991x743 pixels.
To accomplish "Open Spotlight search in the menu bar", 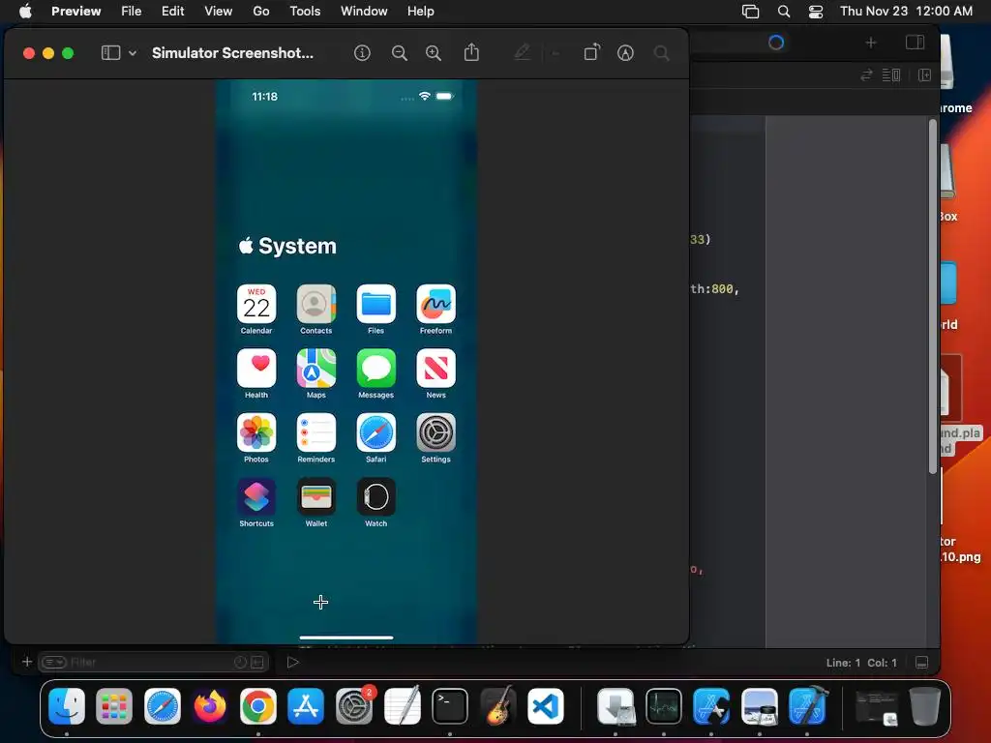I will (784, 11).
